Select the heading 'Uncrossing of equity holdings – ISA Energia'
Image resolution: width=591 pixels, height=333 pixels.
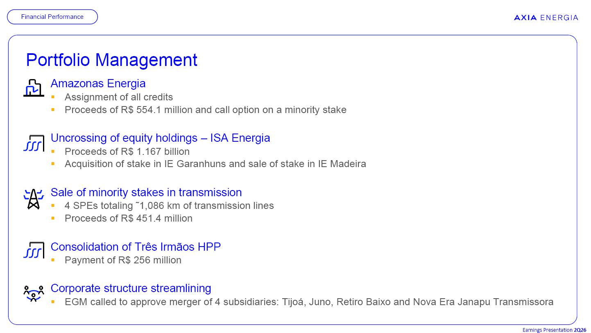pyautogui.click(x=160, y=138)
